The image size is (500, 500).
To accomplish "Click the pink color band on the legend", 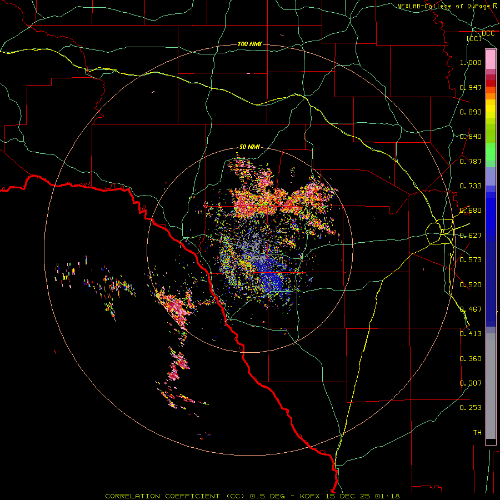I will pyautogui.click(x=491, y=59).
